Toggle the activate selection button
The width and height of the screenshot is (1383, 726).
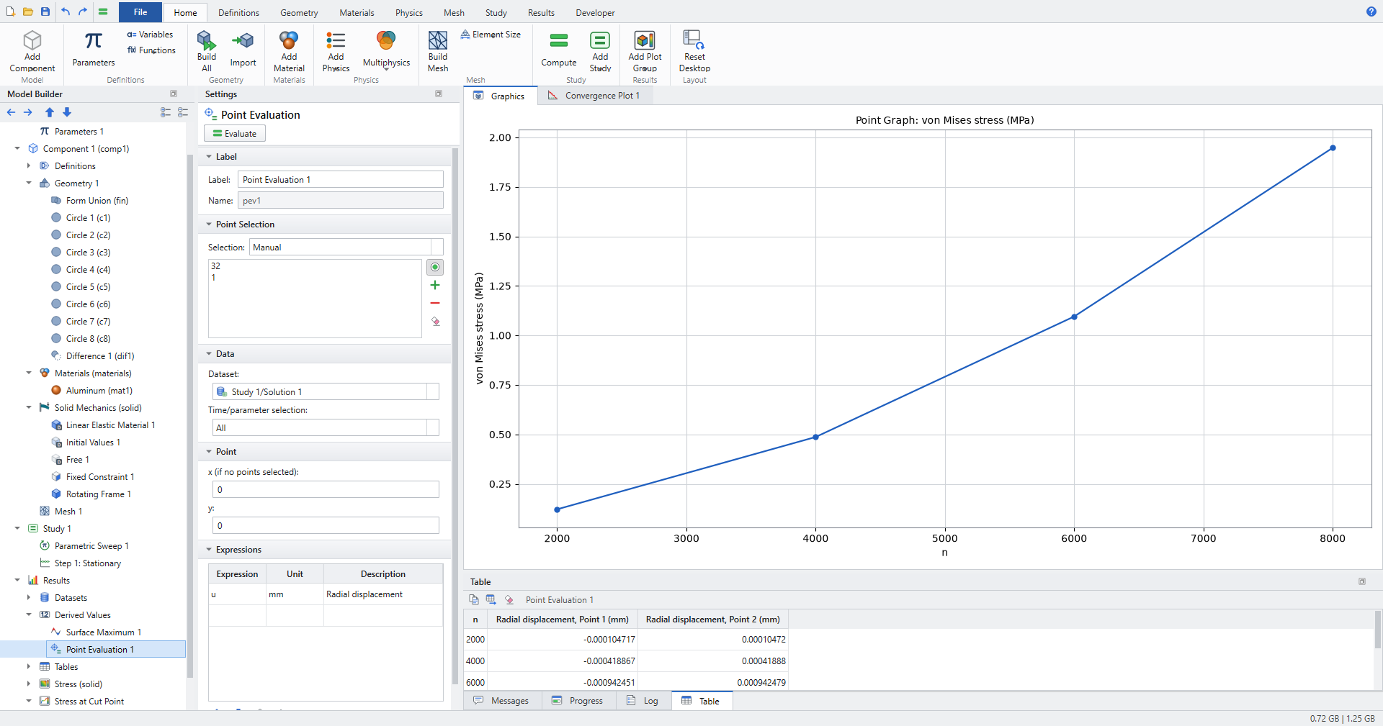[435, 267]
